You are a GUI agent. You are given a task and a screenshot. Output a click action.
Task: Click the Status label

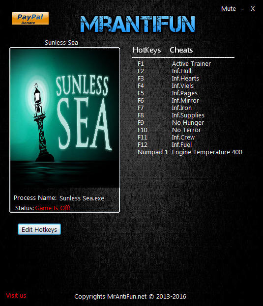point(25,208)
